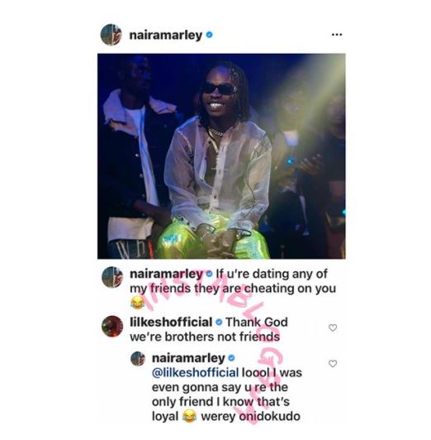This screenshot has width=431, height=440.
Task: Like nairamarley's reply with the heart icon
Action: [333, 364]
